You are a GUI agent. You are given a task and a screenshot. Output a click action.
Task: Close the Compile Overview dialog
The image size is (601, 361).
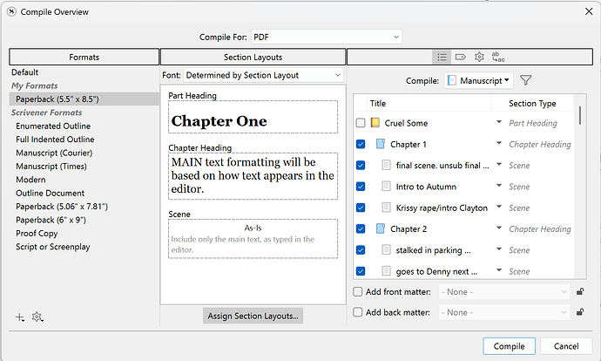[589, 11]
